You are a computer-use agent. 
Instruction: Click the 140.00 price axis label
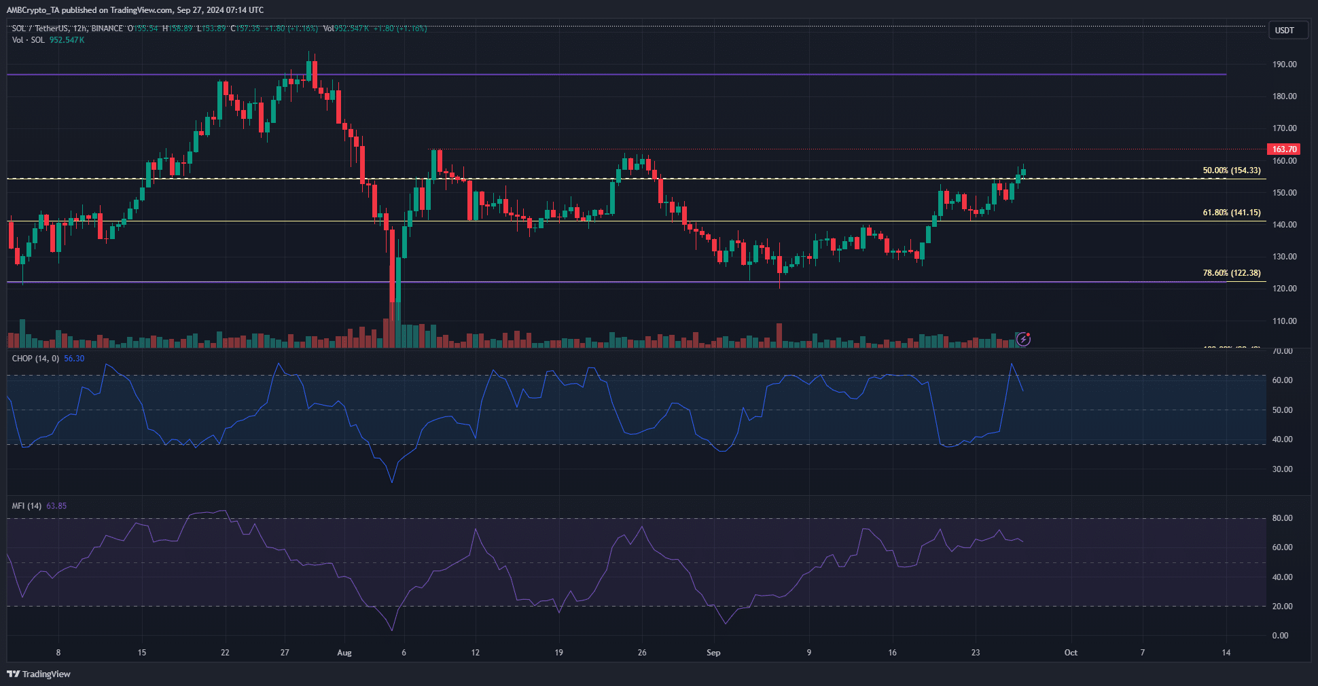tap(1284, 225)
